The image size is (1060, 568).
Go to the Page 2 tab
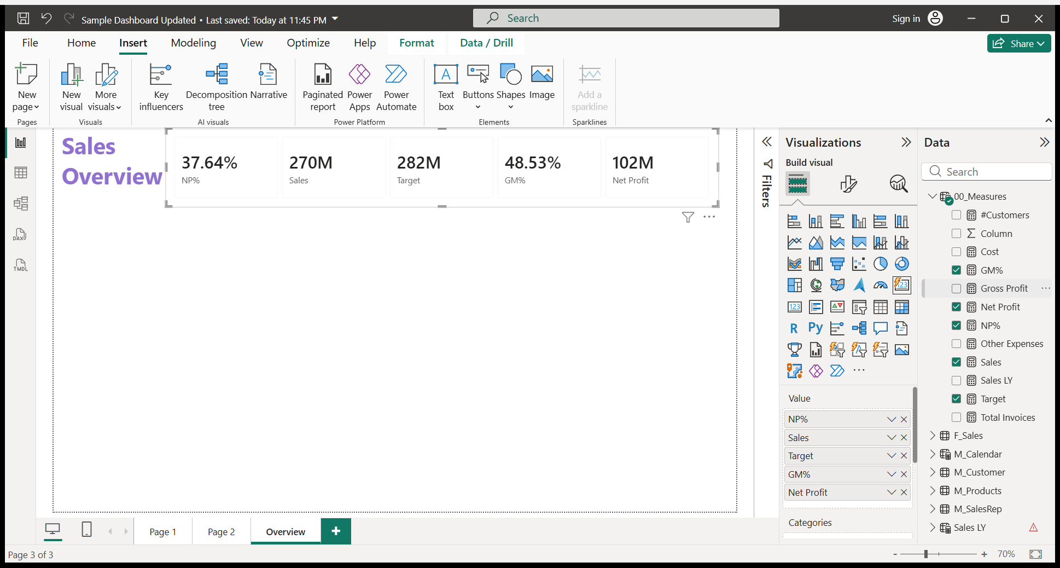pyautogui.click(x=221, y=532)
